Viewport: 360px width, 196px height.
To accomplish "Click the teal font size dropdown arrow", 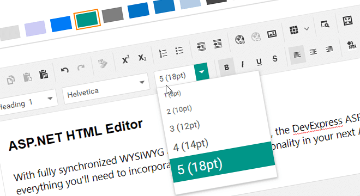I will click(x=202, y=72).
